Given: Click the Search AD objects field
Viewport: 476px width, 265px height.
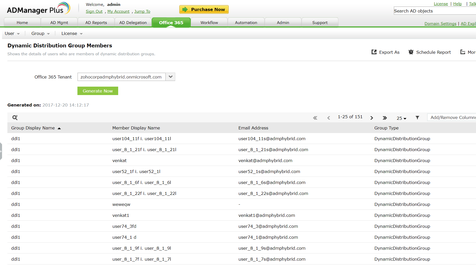Looking at the screenshot, I should coord(435,11).
